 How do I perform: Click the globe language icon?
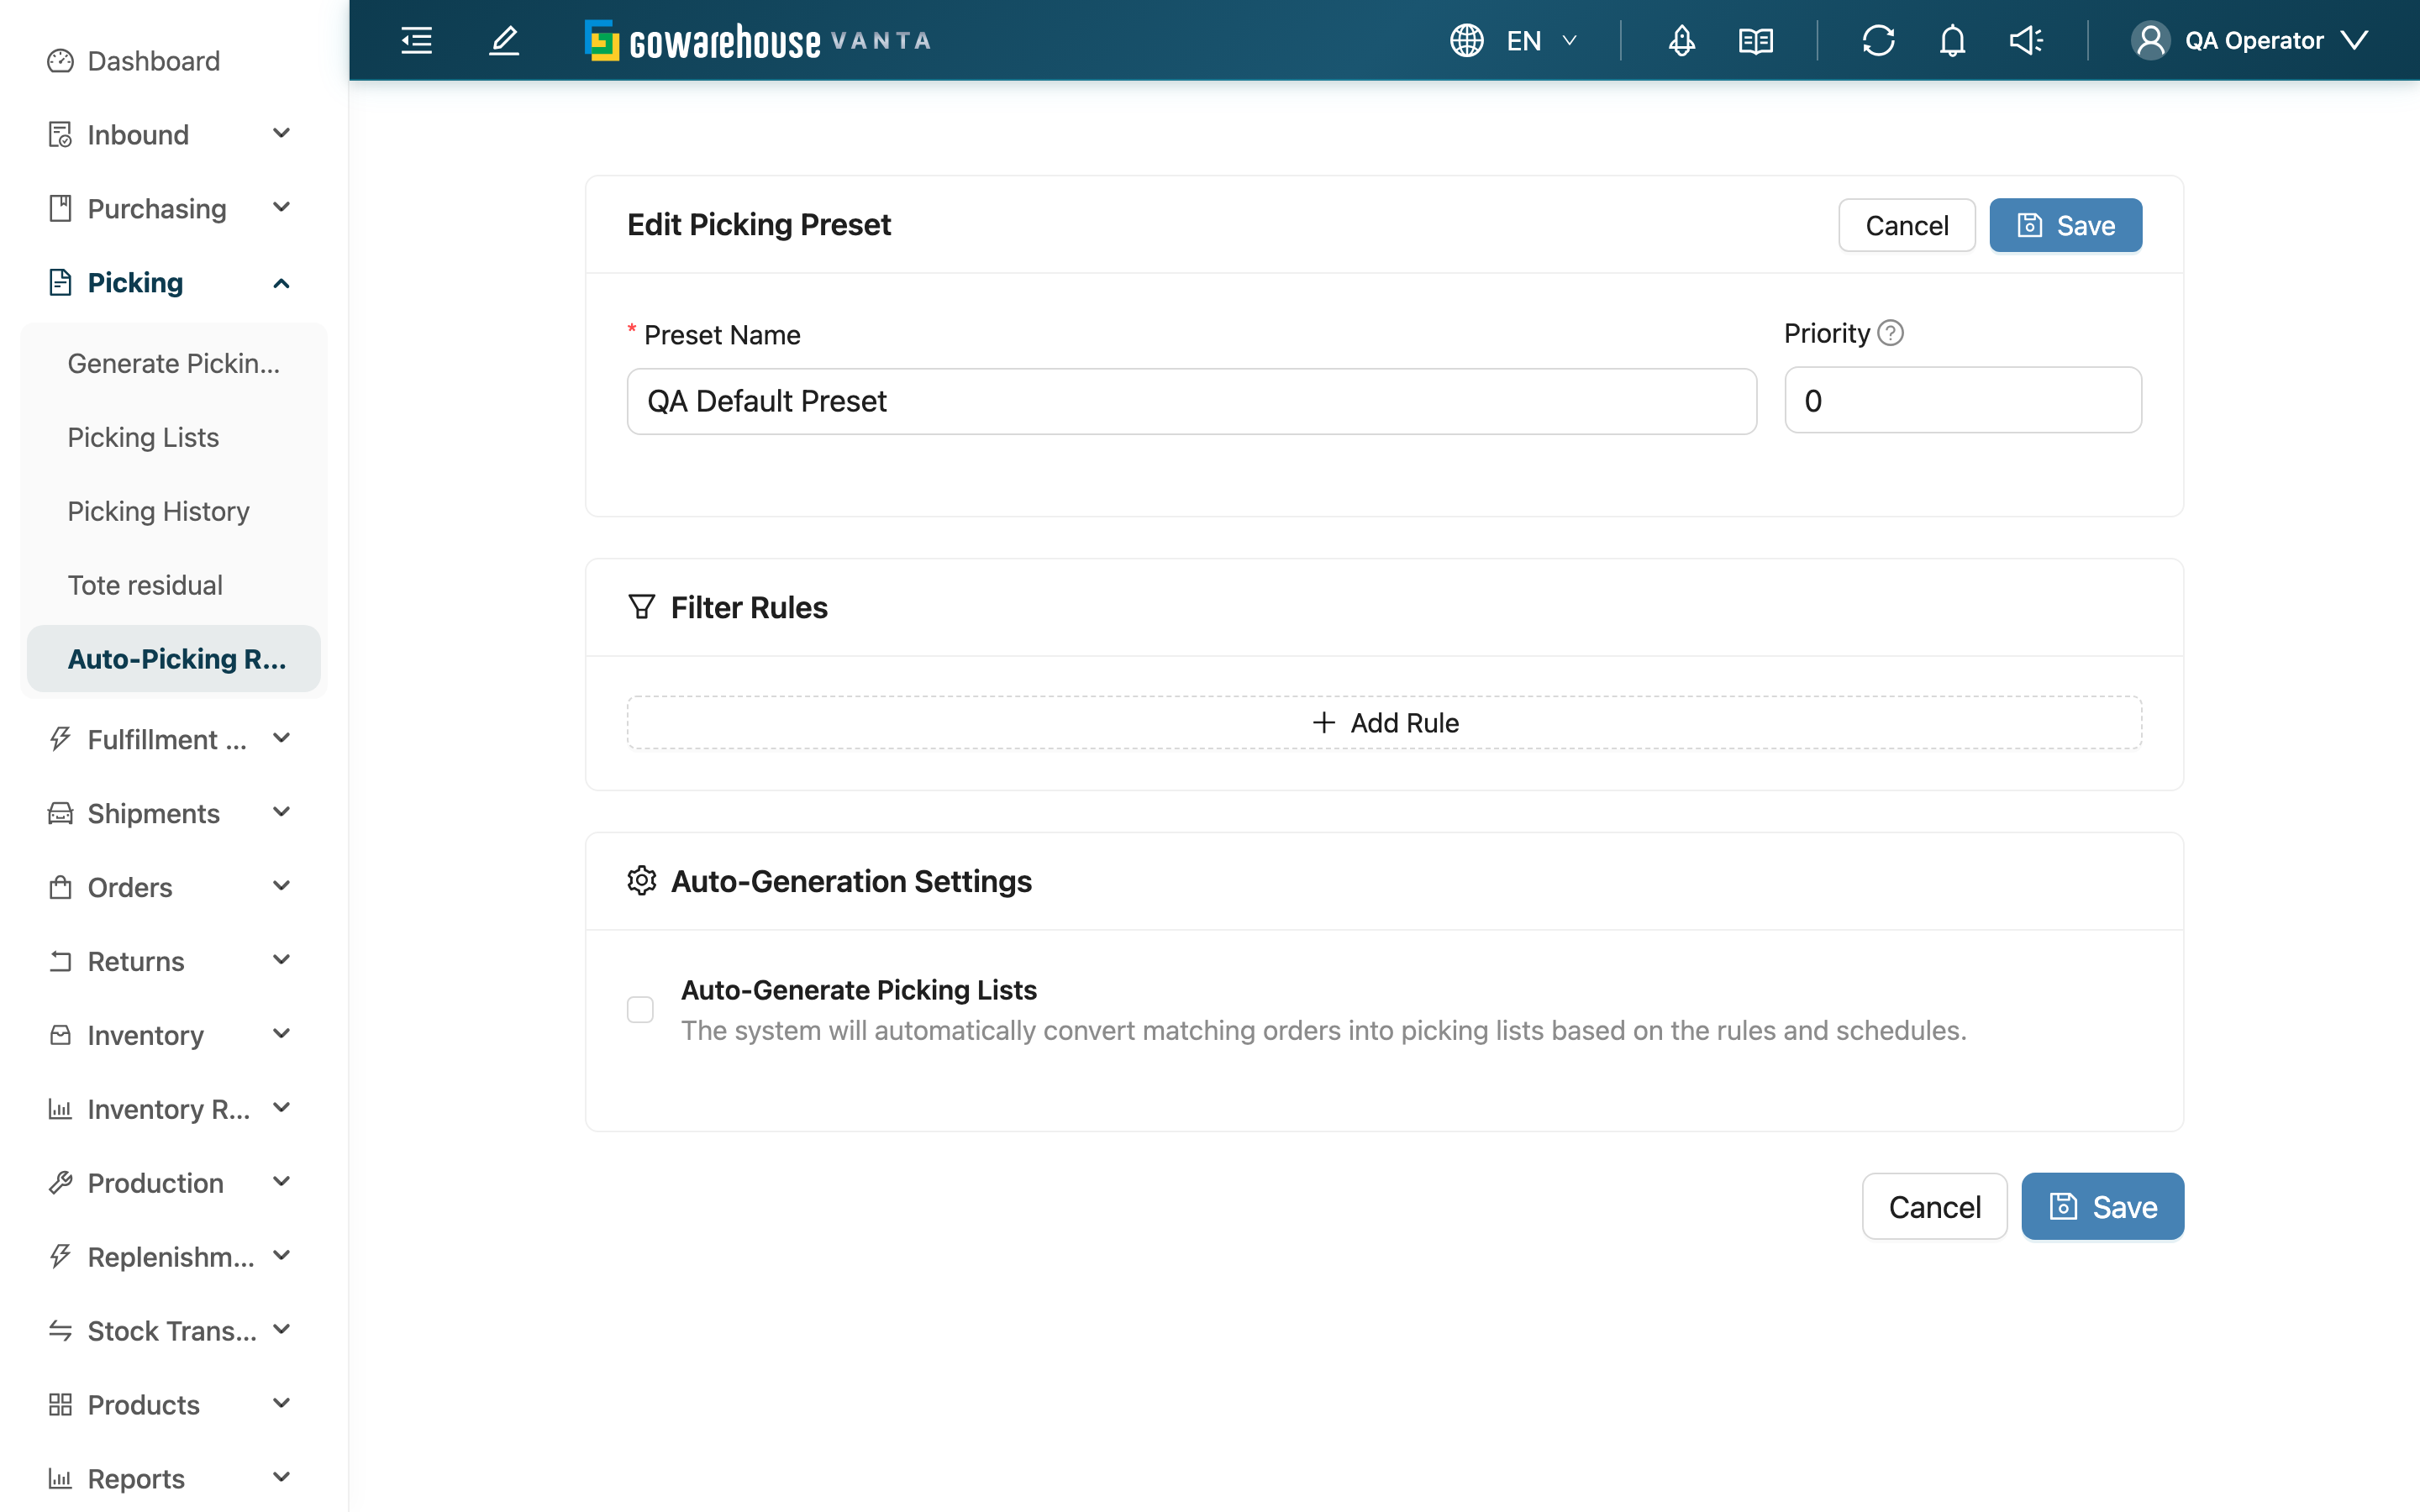[x=1466, y=41]
